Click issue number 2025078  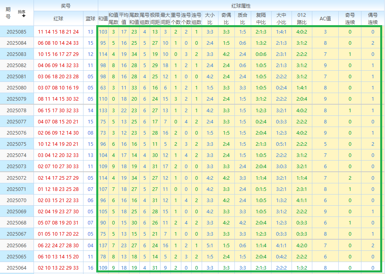[17, 111]
